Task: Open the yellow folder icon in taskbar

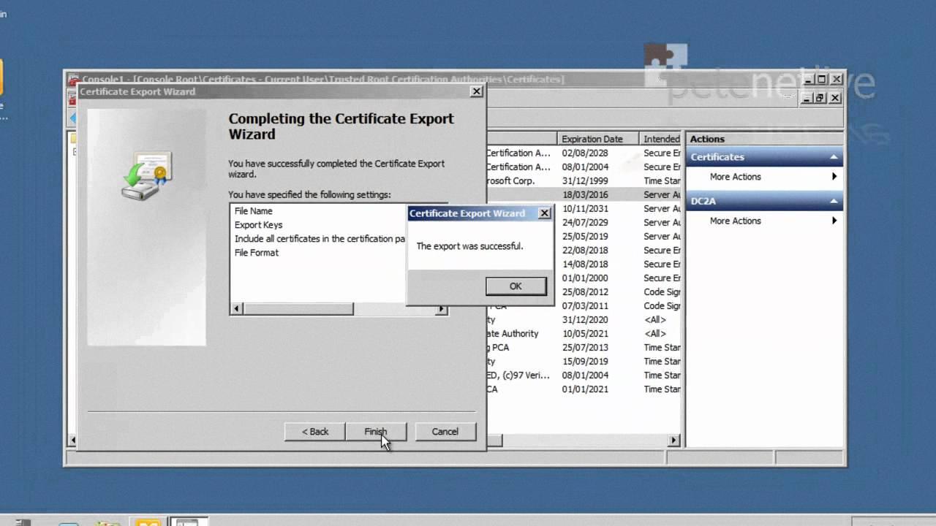Action: click(x=148, y=522)
